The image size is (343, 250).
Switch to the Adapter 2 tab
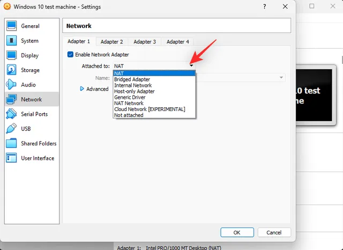pos(111,42)
